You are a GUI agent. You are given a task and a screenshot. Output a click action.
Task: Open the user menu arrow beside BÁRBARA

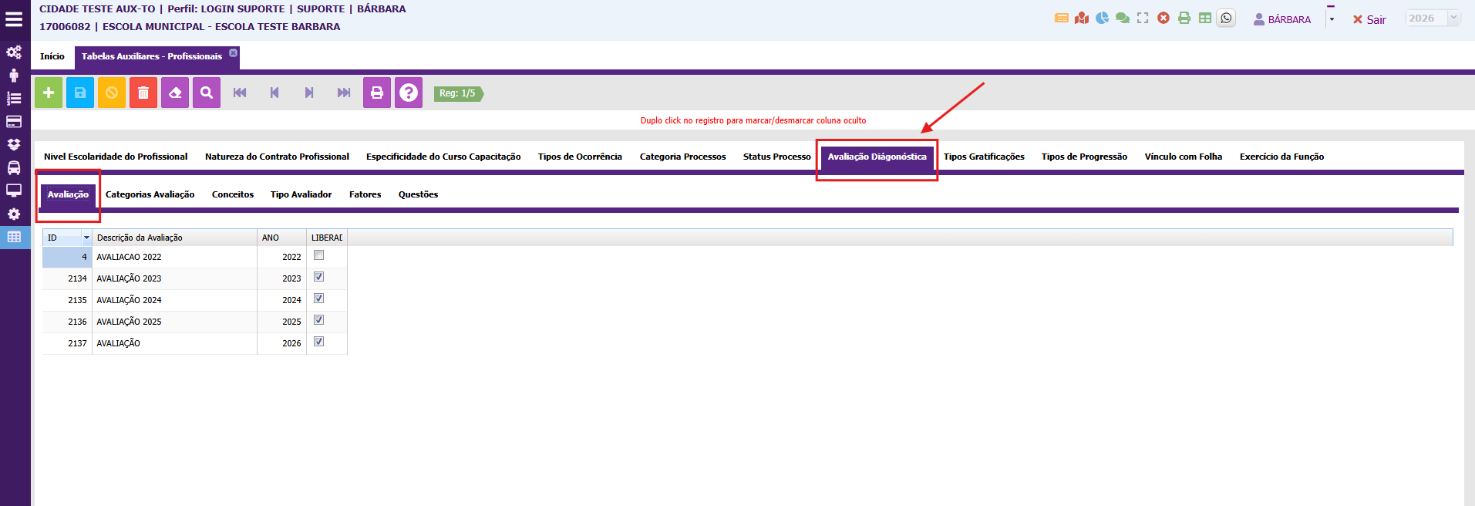[x=1332, y=19]
